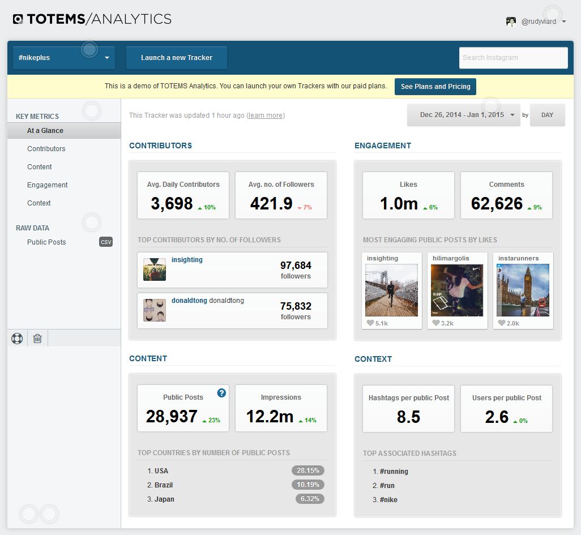Open insighting contributor avatar
The image size is (581, 535).
pos(155,269)
